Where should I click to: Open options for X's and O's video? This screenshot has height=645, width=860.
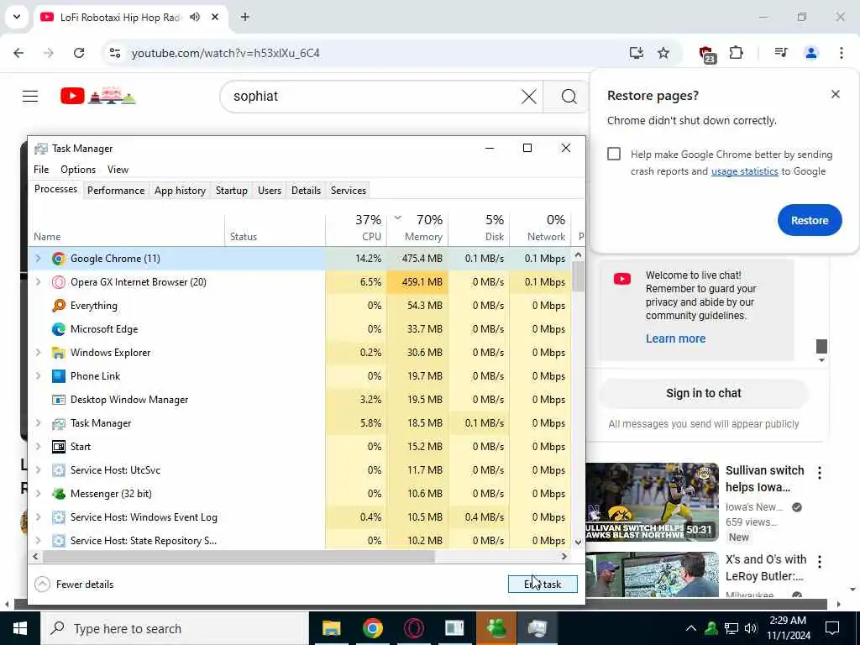pyautogui.click(x=820, y=562)
